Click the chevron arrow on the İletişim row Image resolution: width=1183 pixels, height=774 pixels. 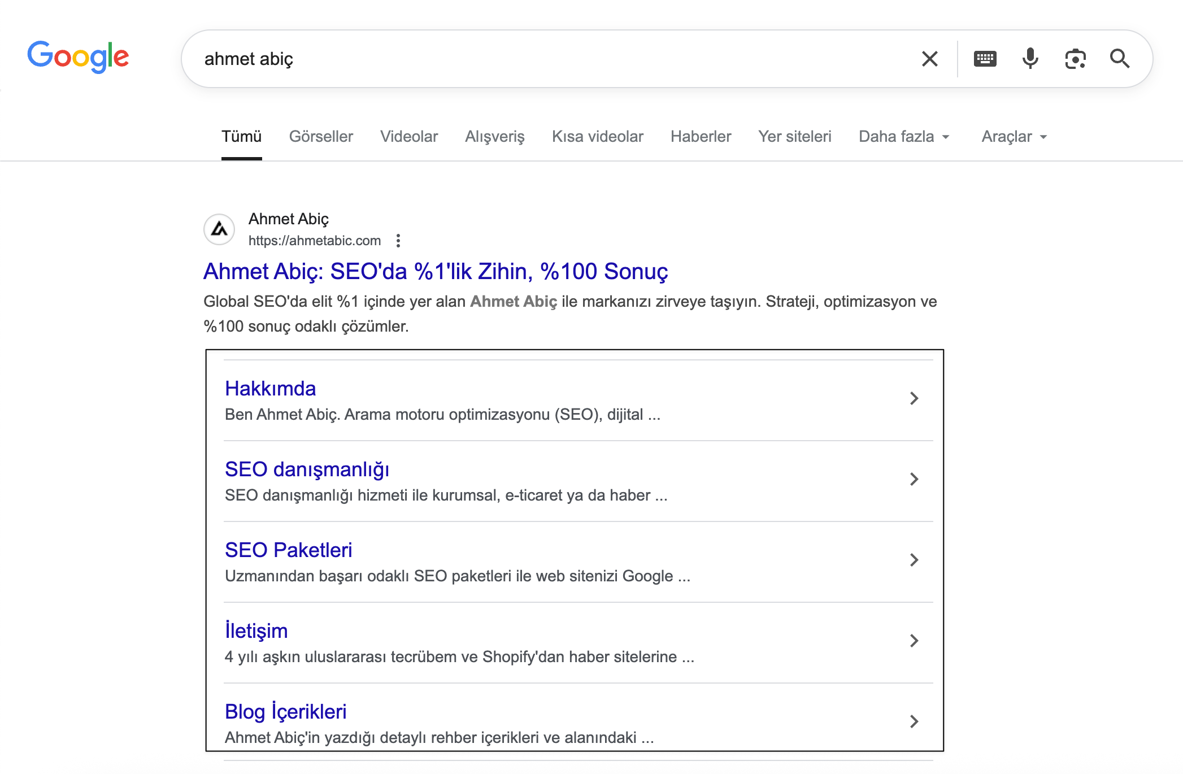[x=914, y=641]
